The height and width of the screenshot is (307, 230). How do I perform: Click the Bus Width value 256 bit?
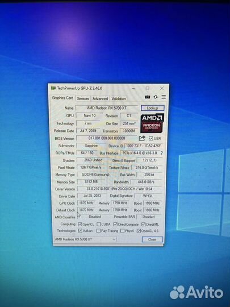[x=149, y=175]
